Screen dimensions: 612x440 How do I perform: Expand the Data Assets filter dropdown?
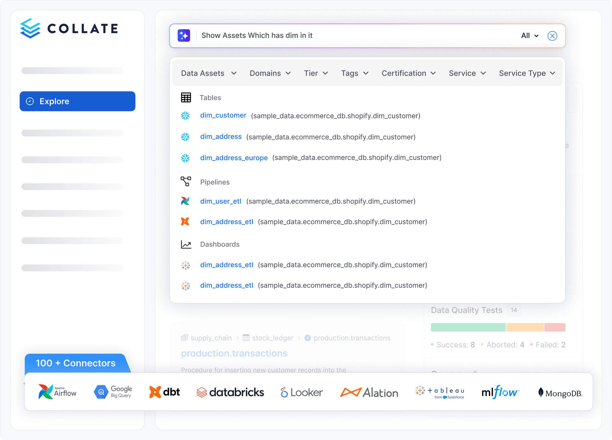point(208,73)
